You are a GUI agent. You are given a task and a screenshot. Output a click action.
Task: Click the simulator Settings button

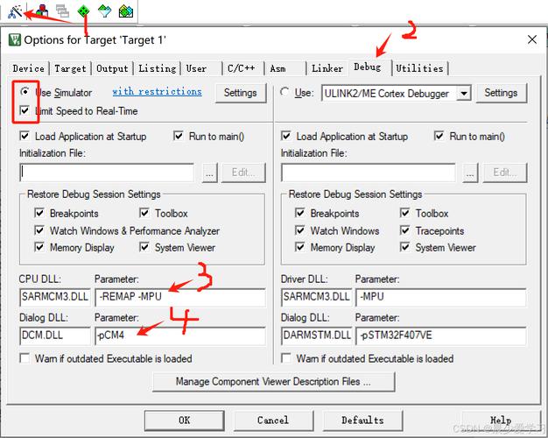[240, 93]
